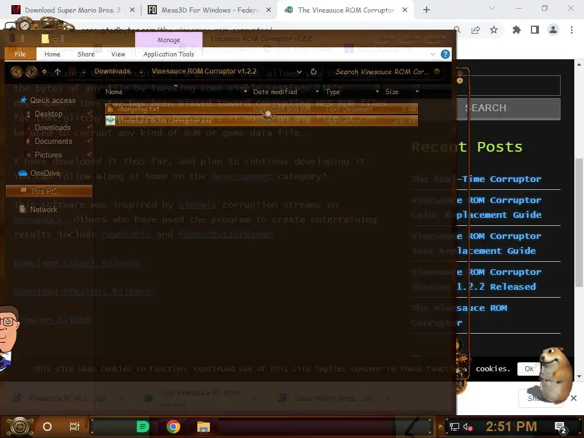Open Quick access in navigation pane
The height and width of the screenshot is (438, 584).
pyautogui.click(x=52, y=100)
